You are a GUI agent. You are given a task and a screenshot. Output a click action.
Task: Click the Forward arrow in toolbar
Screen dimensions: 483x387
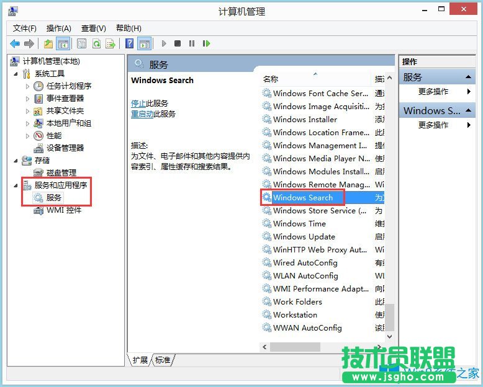click(29, 43)
